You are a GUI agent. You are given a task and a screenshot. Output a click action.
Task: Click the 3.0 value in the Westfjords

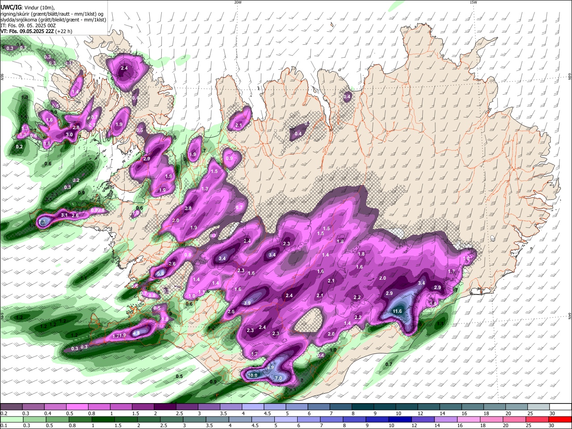(x=69, y=135)
